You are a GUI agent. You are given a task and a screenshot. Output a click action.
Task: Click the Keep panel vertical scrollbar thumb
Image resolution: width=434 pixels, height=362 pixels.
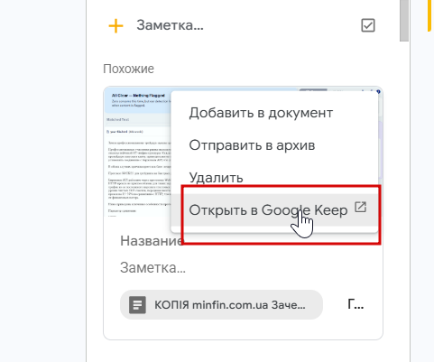point(404,21)
